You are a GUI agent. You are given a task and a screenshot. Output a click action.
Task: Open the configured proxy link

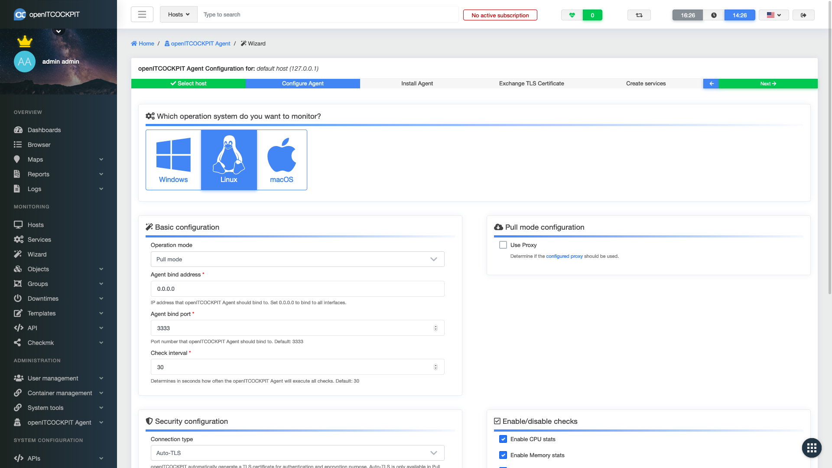coord(564,256)
